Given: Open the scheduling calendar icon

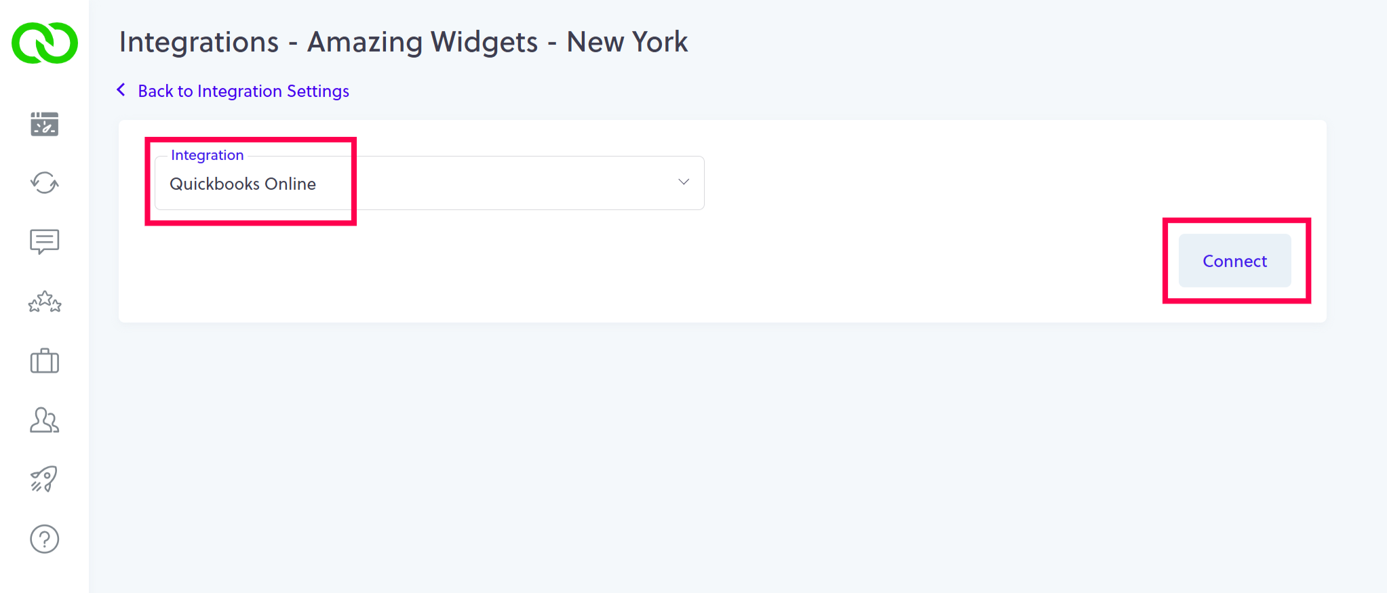Looking at the screenshot, I should [44, 124].
